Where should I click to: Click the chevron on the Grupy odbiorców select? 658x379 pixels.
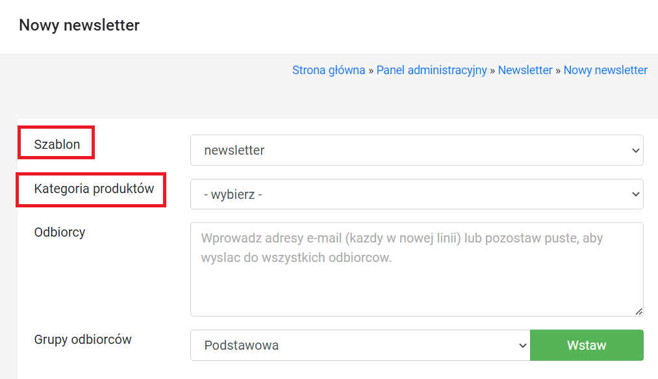coord(523,345)
